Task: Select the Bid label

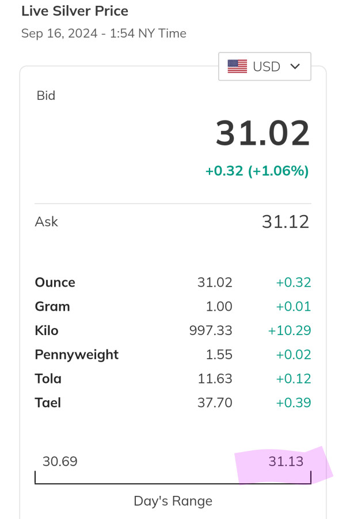Action: tap(46, 96)
